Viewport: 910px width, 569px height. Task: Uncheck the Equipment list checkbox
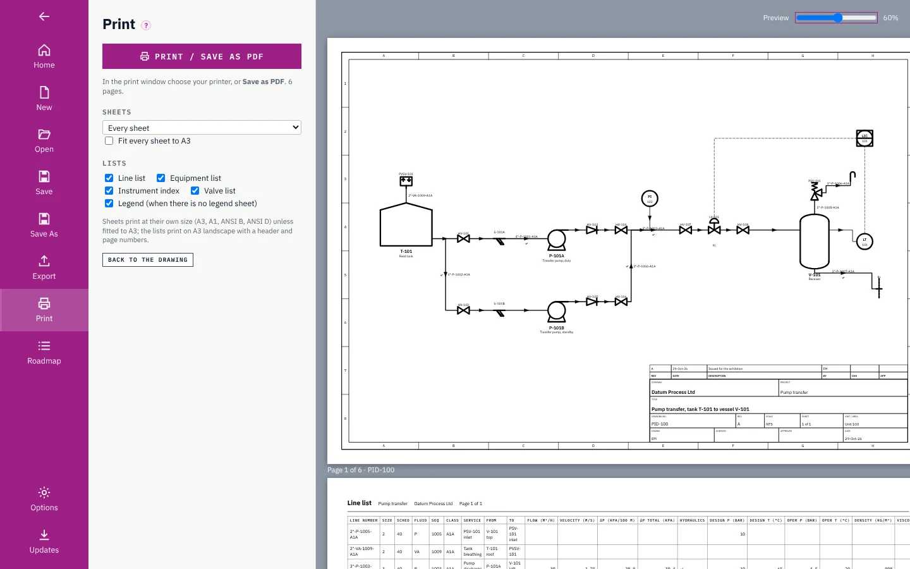point(161,178)
